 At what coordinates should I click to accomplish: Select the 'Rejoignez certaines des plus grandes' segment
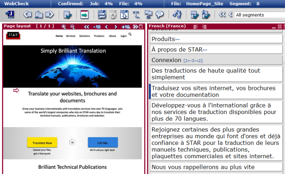point(216,143)
